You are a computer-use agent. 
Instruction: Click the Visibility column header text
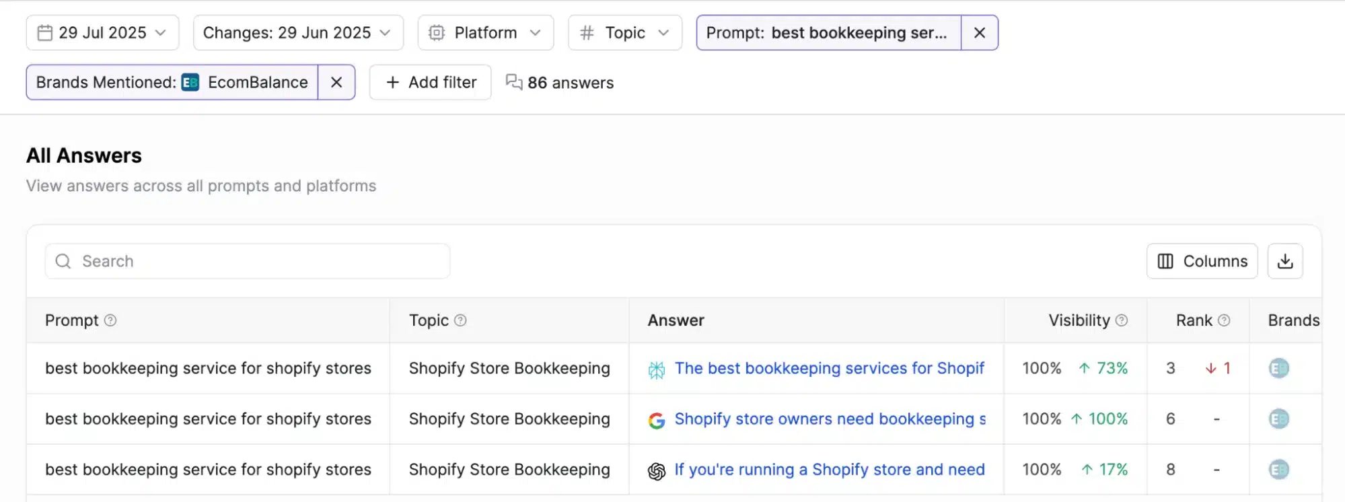click(1079, 320)
